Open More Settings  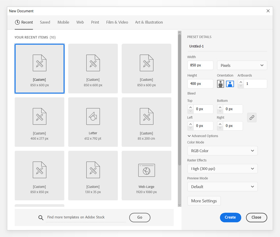(204, 201)
